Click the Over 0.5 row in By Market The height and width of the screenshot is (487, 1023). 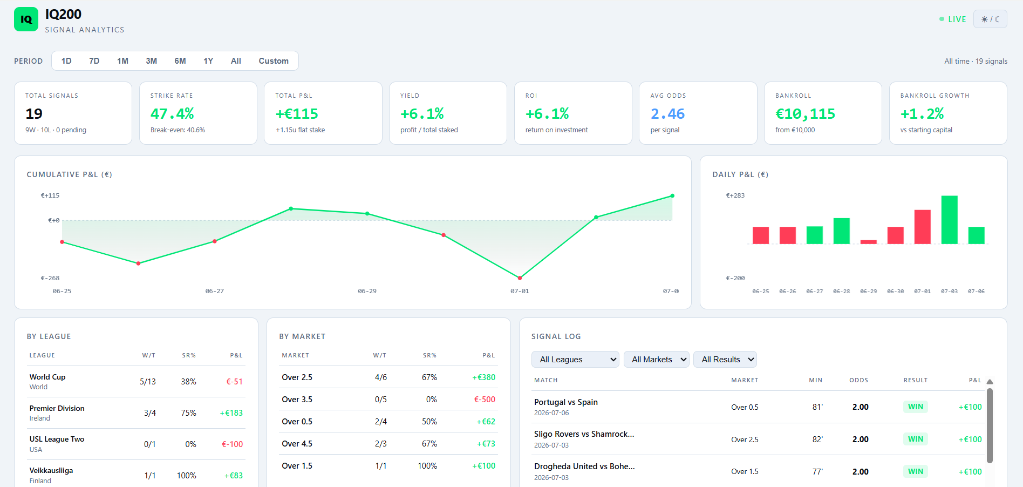coord(388,422)
